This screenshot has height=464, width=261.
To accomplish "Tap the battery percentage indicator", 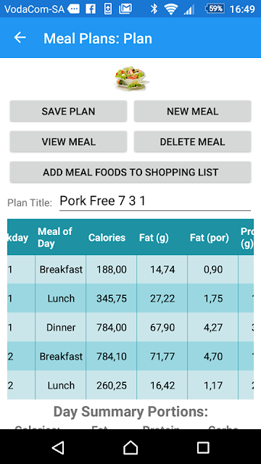I will click(x=215, y=9).
